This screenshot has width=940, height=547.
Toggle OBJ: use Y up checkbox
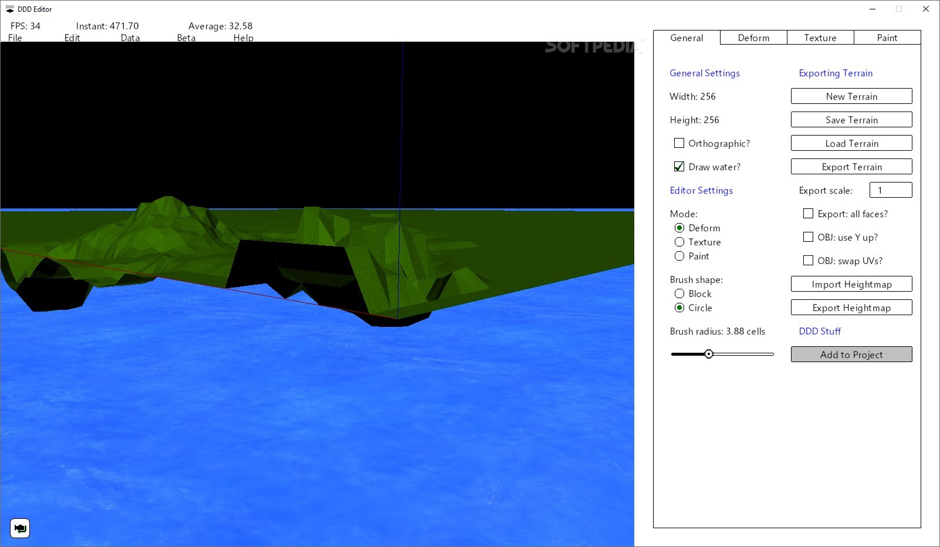click(x=808, y=237)
